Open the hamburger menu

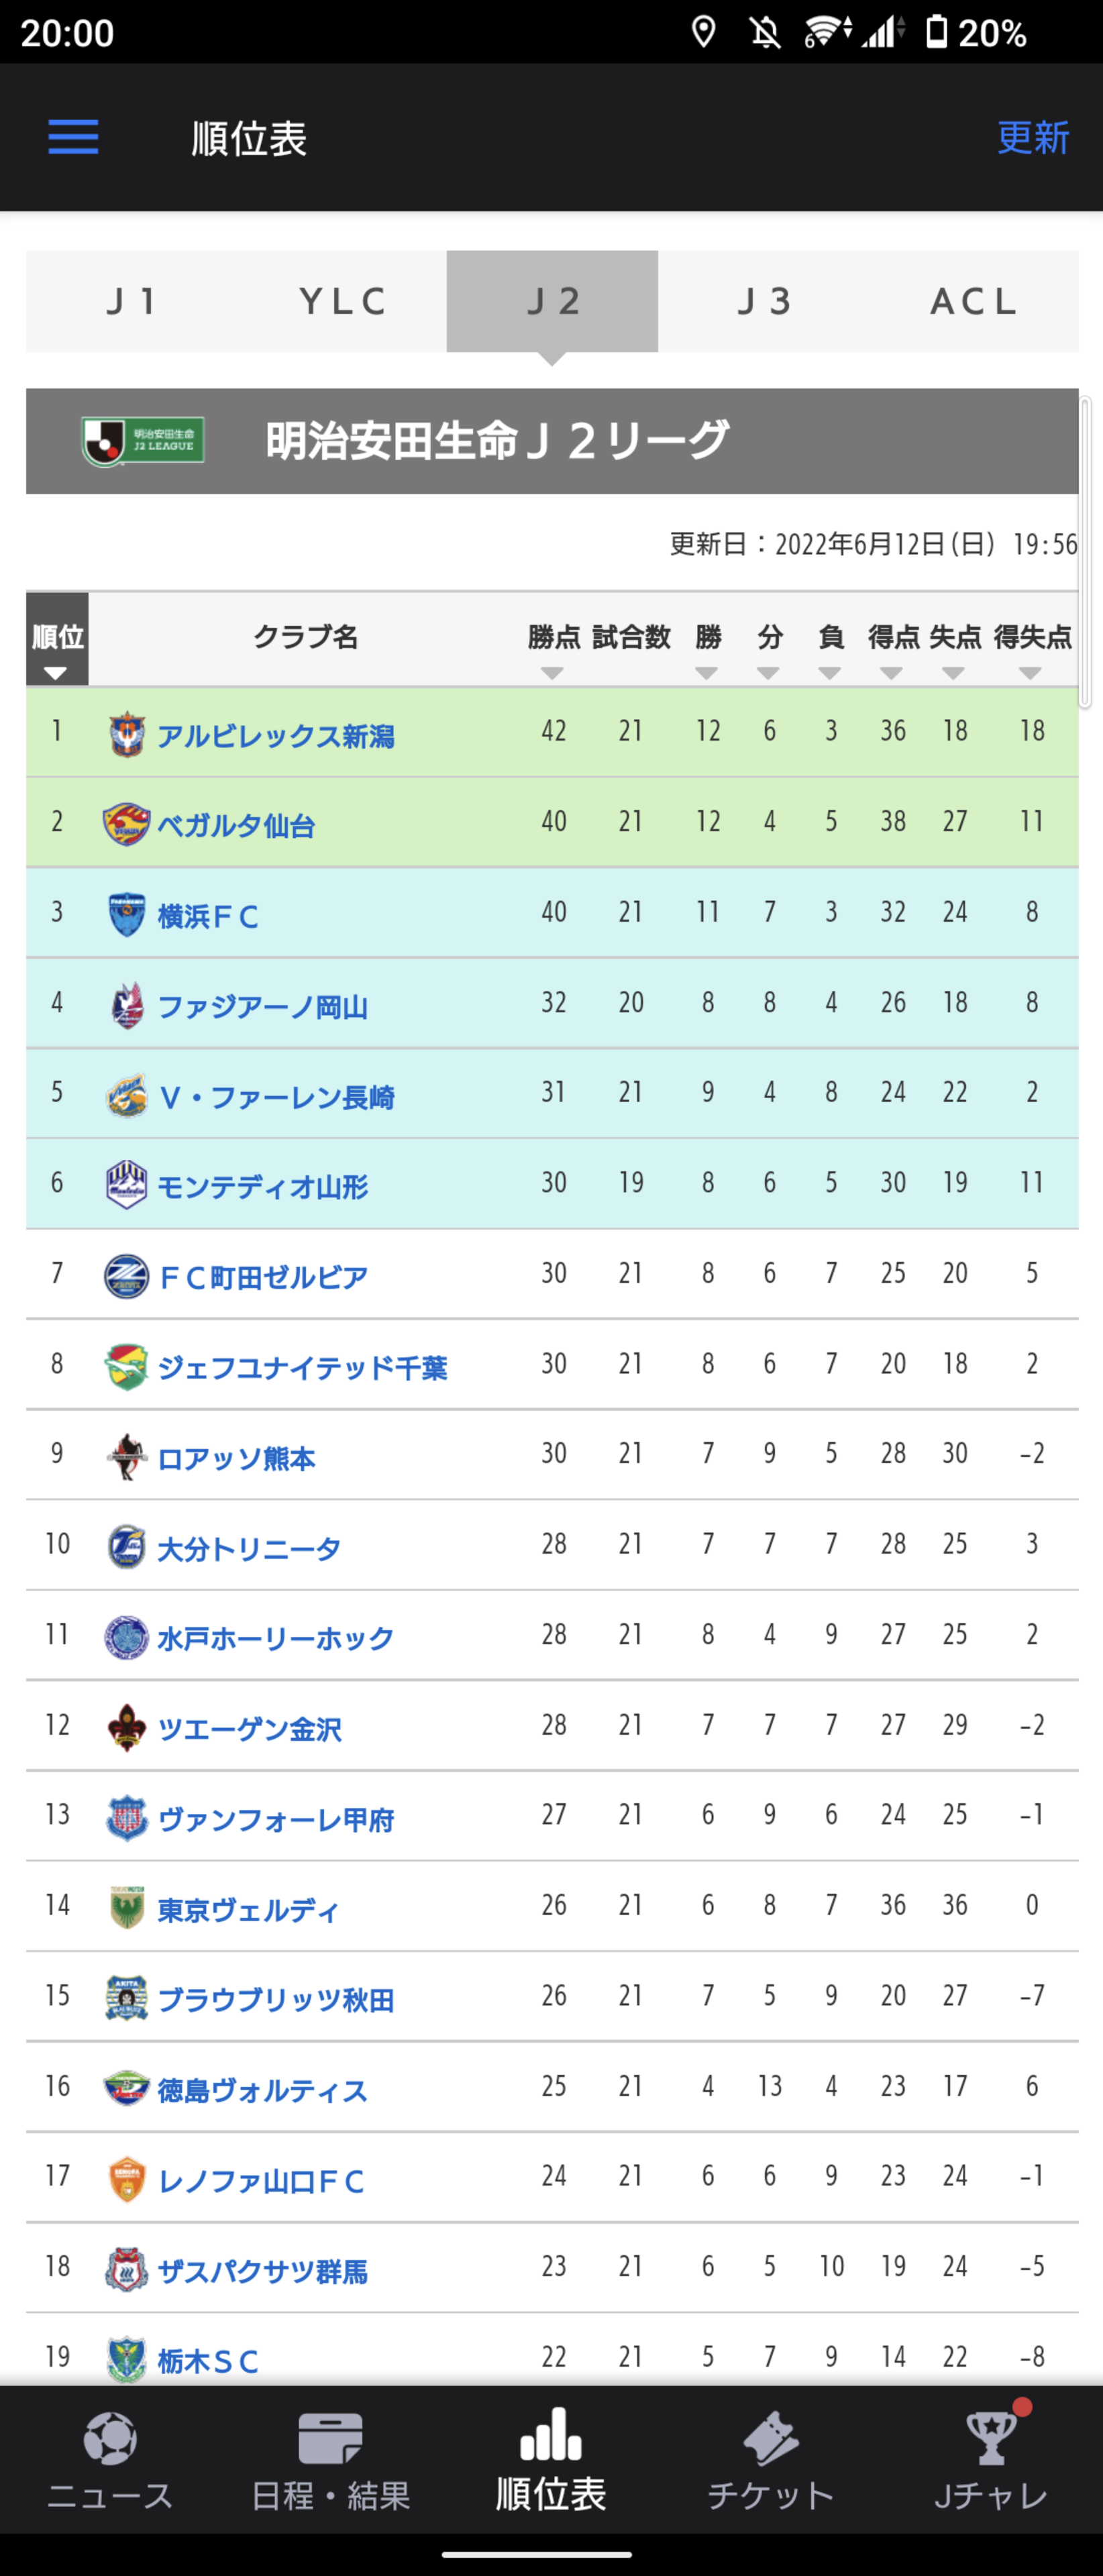point(73,137)
